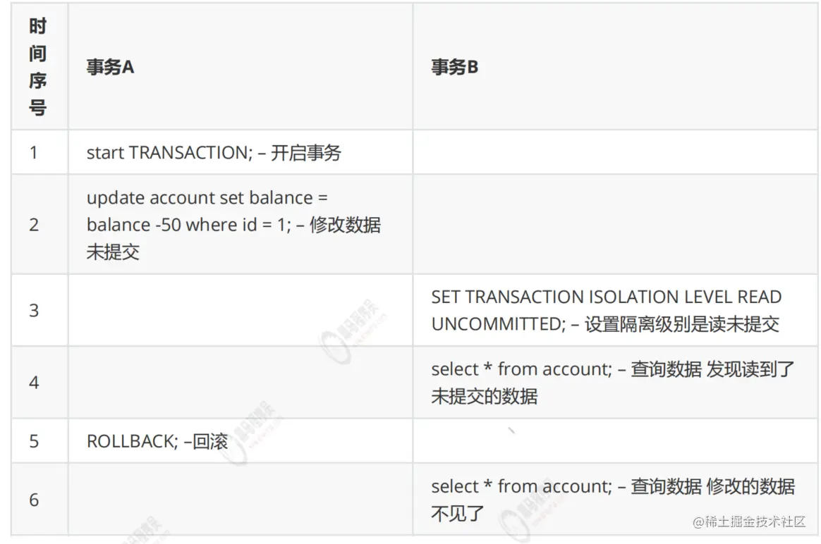The image size is (821, 544).
Task: Click the SET TRANSACTION ISOLATION LEVEL statement
Action: (606, 310)
